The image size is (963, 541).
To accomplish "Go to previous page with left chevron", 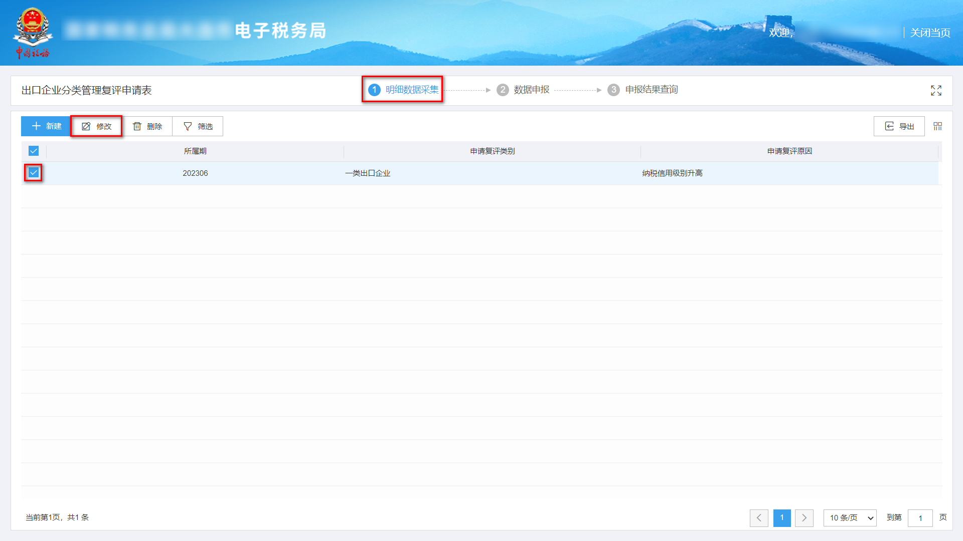I will (759, 518).
